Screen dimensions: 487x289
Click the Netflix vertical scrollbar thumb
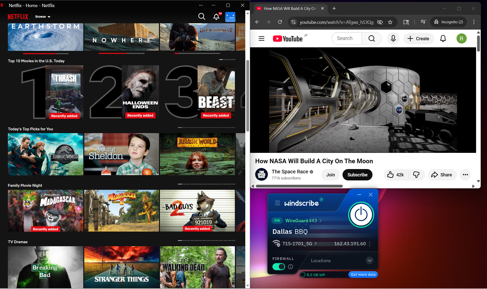coord(248,96)
